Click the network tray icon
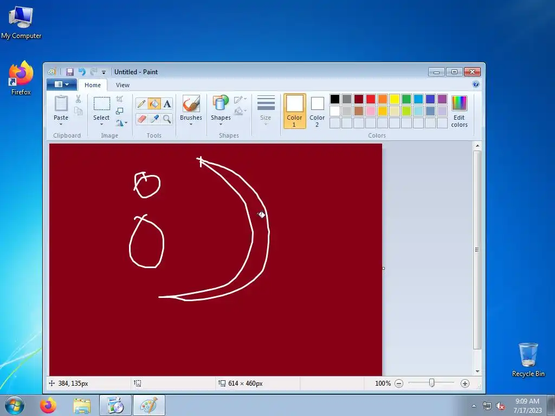Screen dimensions: 555x416 [487, 406]
